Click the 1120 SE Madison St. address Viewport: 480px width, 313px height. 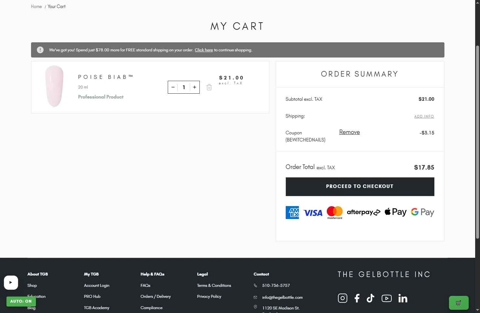point(281,308)
